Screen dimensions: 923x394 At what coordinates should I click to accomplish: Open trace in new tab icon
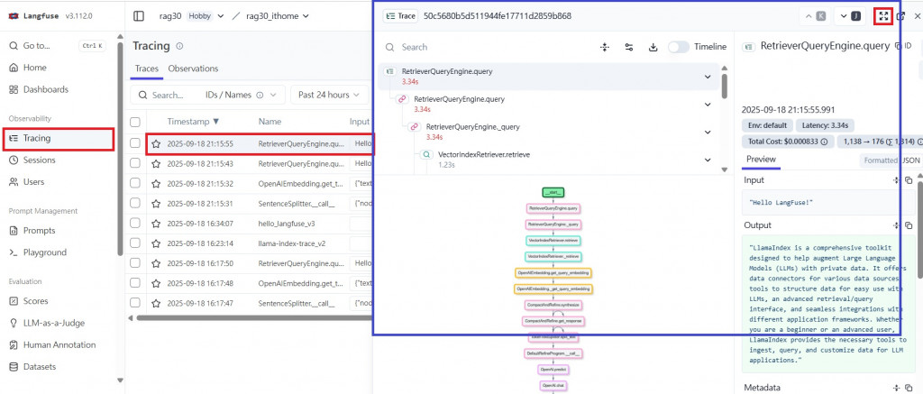(900, 16)
